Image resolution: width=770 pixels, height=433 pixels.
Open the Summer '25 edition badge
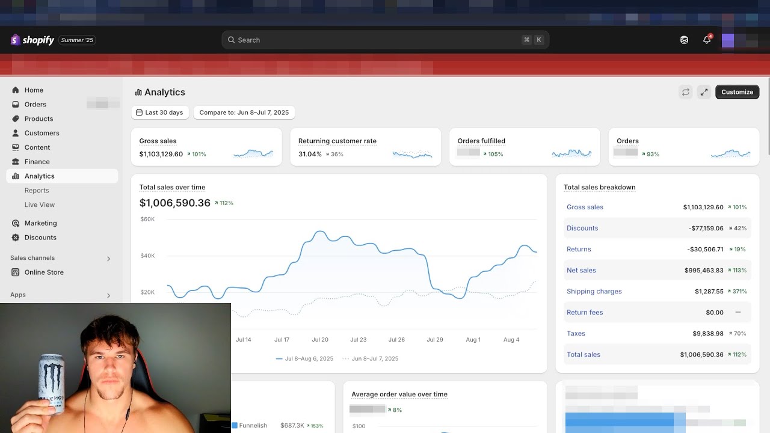77,40
